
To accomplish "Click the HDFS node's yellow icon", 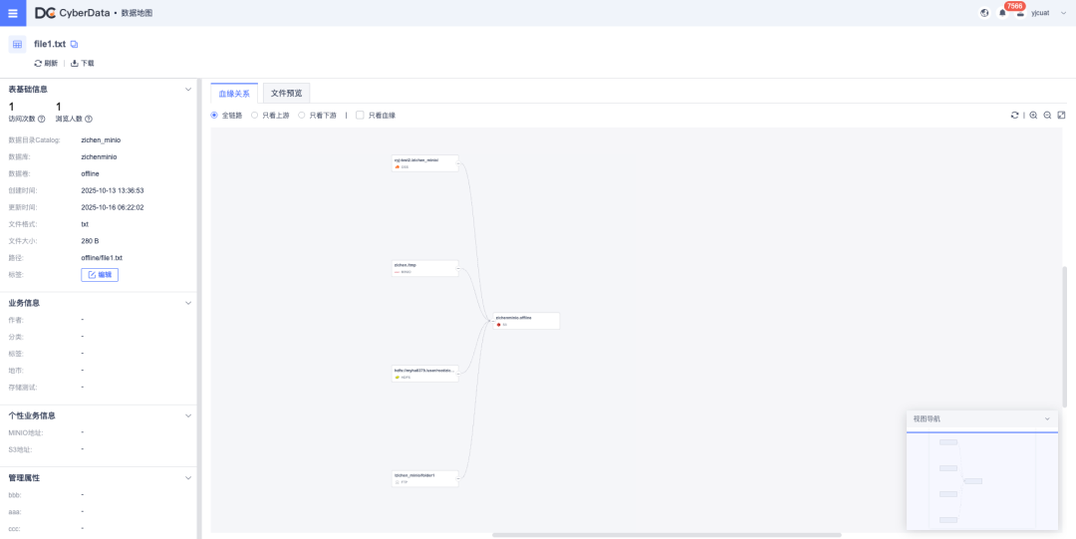I will (x=398, y=378).
